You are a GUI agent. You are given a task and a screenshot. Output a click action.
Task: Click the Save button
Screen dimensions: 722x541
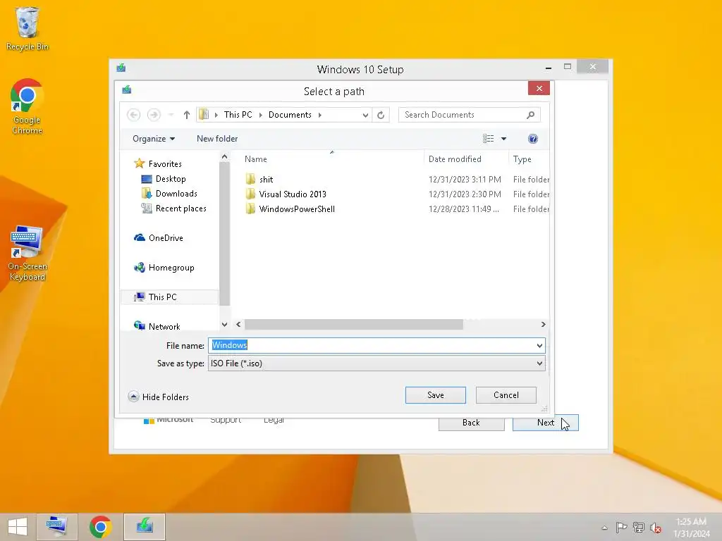coord(436,395)
